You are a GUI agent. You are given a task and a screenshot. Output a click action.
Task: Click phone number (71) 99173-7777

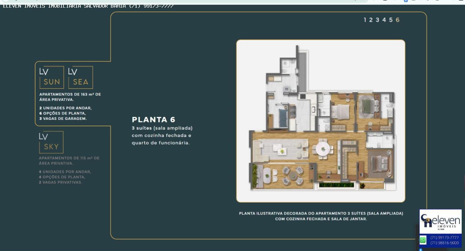tap(444, 237)
